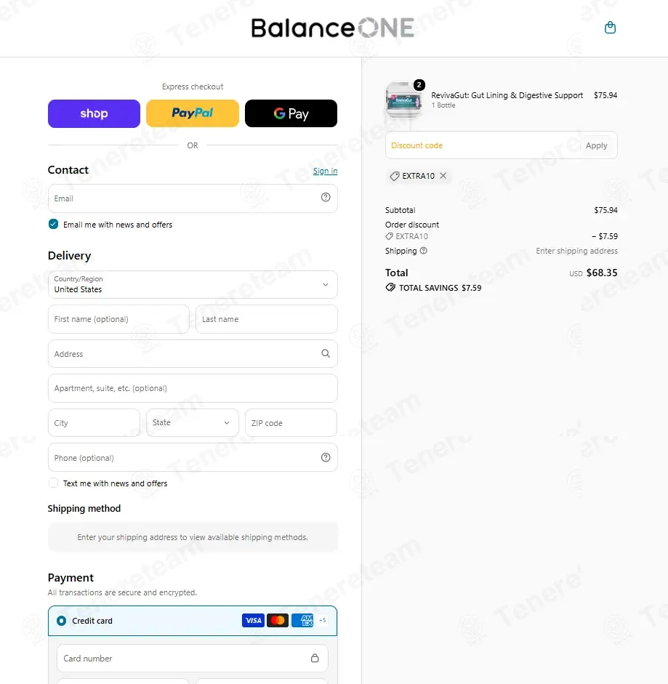Click the Visa card logo

tap(253, 620)
